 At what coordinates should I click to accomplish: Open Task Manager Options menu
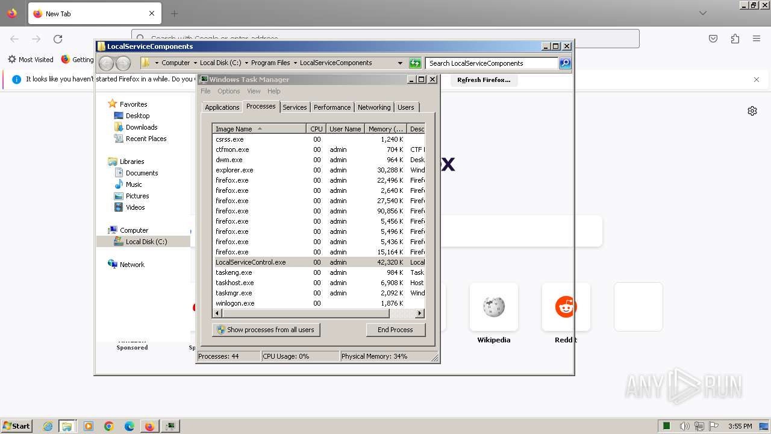point(229,91)
